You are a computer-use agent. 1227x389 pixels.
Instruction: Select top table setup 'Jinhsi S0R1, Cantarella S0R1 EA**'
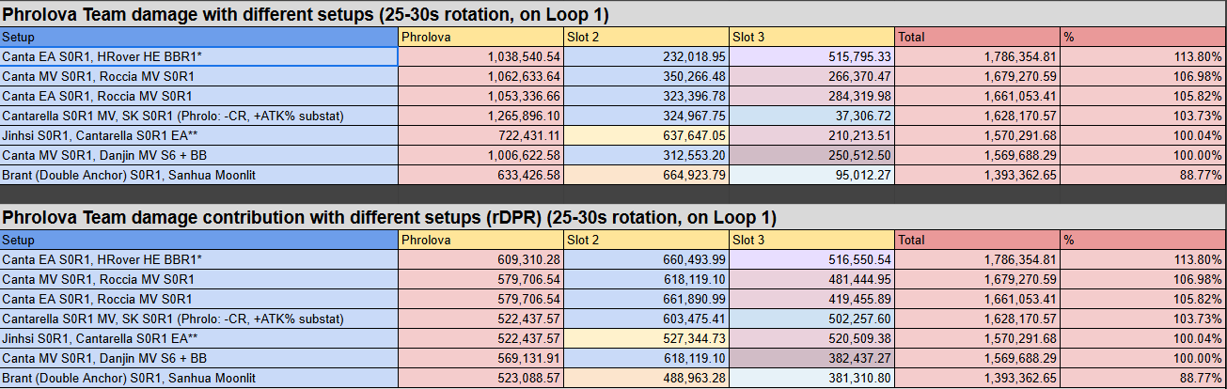[x=199, y=136]
